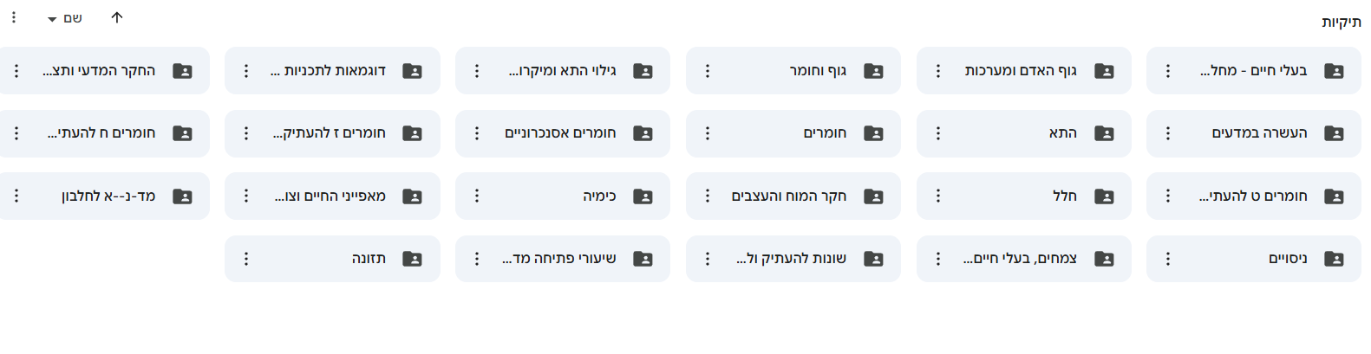Reverse sort direction with the arrow icon
The width and height of the screenshot is (1371, 354).
[x=117, y=17]
